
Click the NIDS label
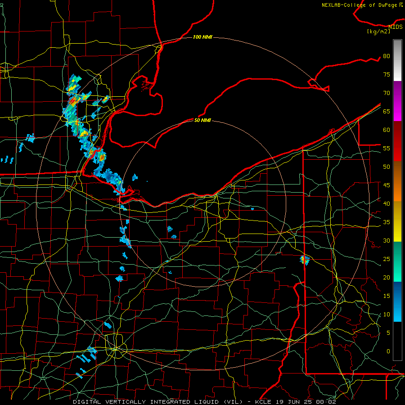[395, 27]
